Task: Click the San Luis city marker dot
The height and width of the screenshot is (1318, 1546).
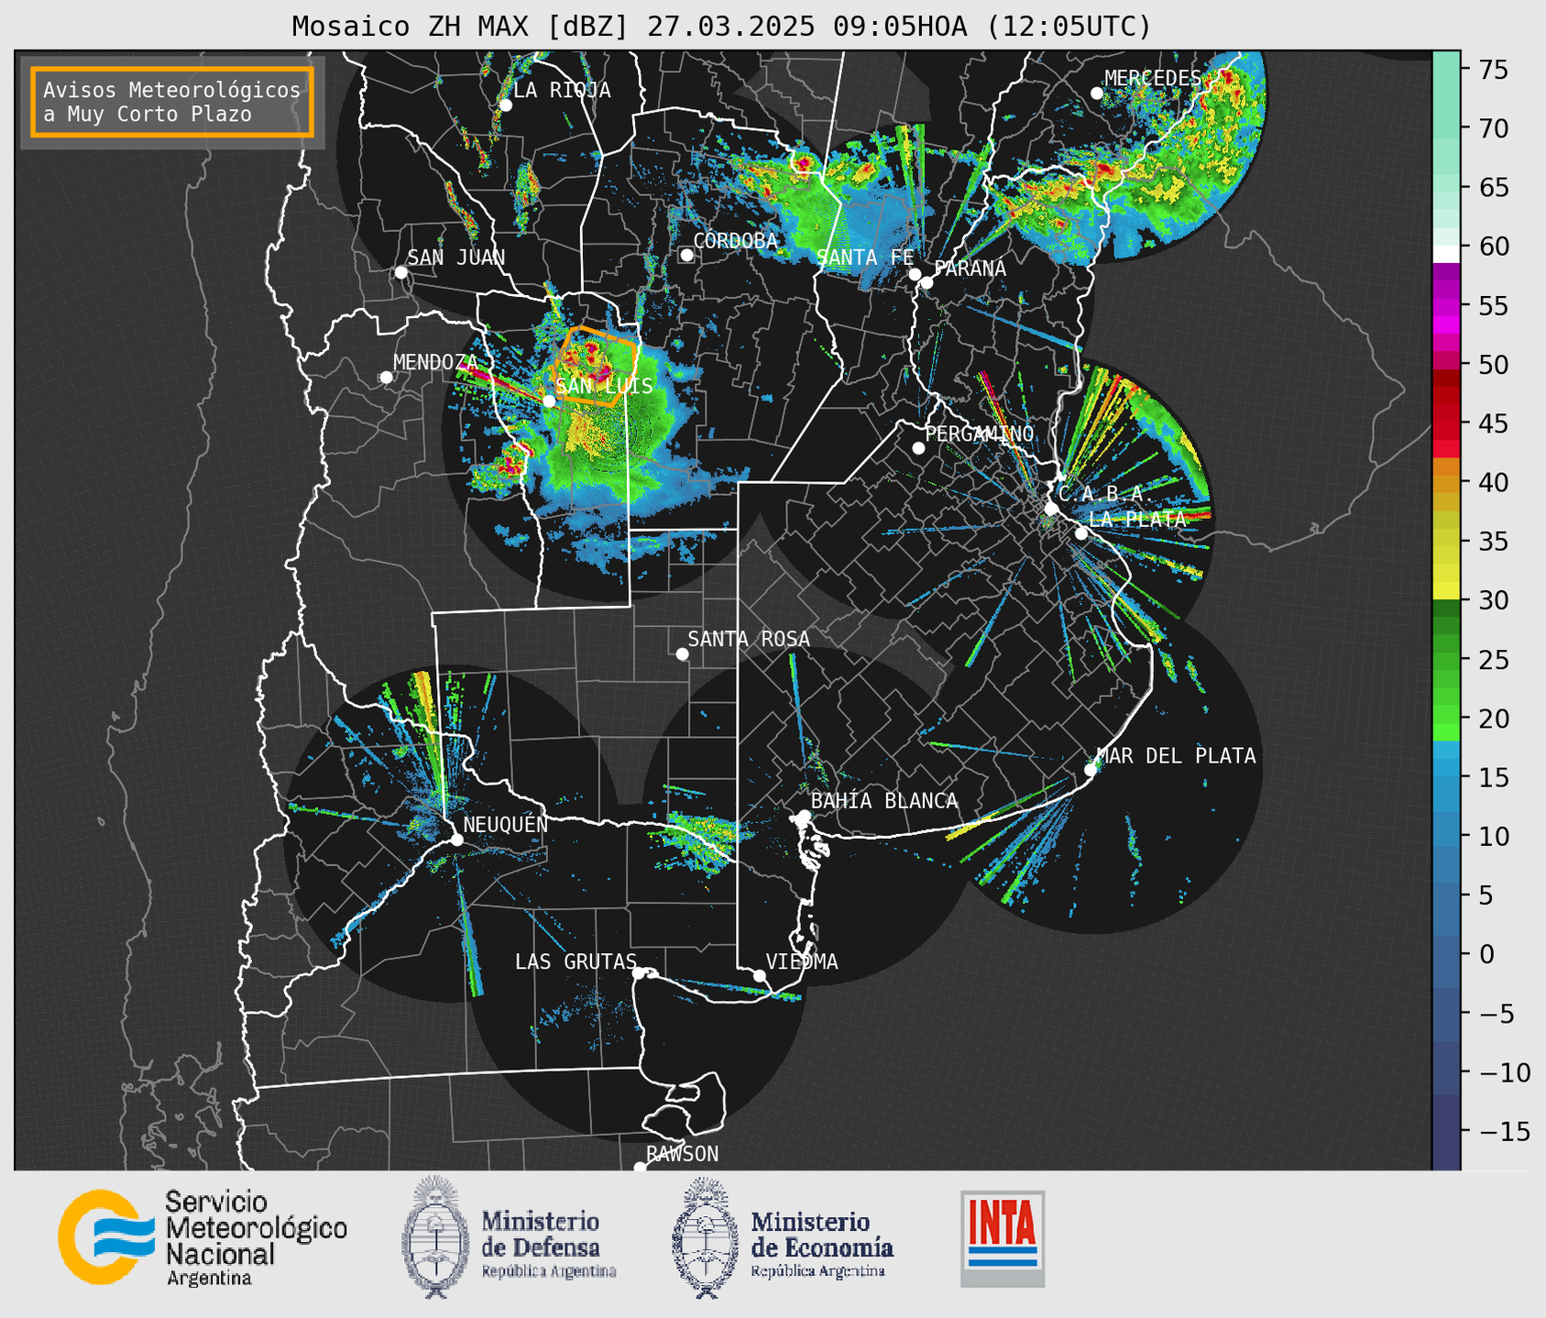Action: (x=549, y=401)
